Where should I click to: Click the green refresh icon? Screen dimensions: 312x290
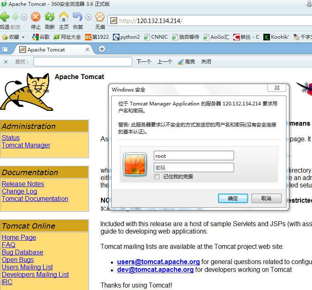(49, 17)
